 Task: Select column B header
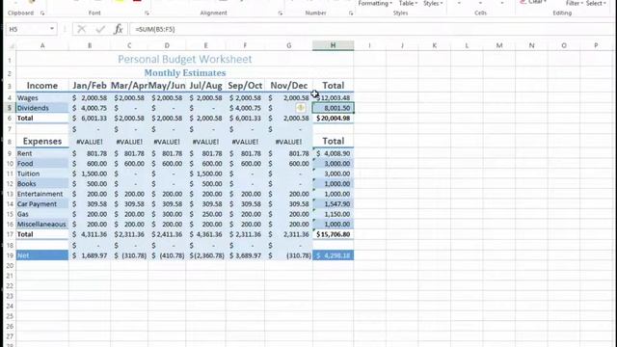coord(90,45)
